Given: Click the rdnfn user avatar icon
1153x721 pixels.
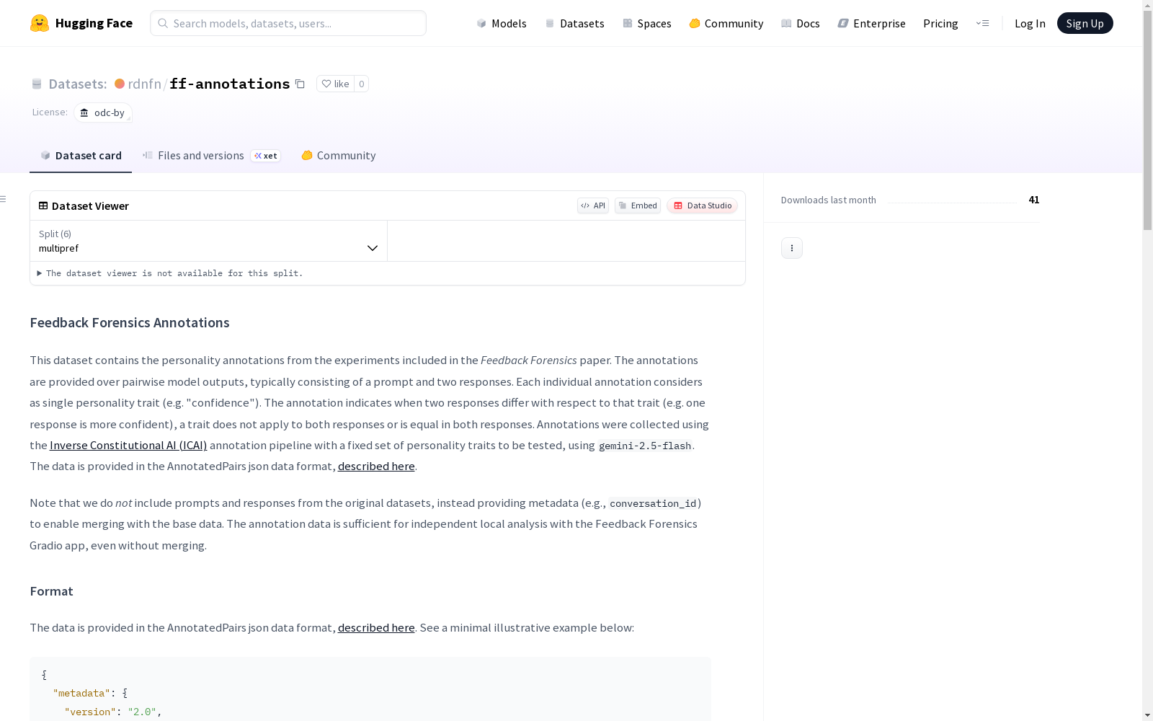Looking at the screenshot, I should pyautogui.click(x=120, y=84).
